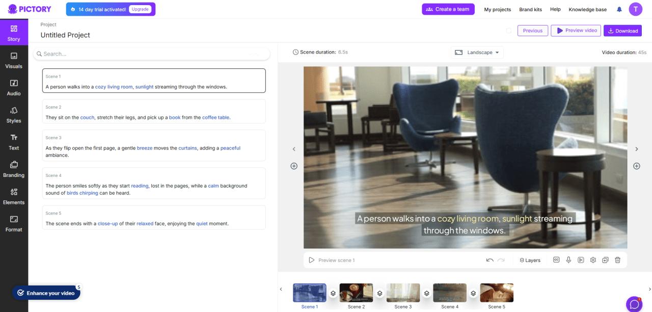Delete the scene with the trash icon
This screenshot has height=312, width=652.
click(617, 259)
